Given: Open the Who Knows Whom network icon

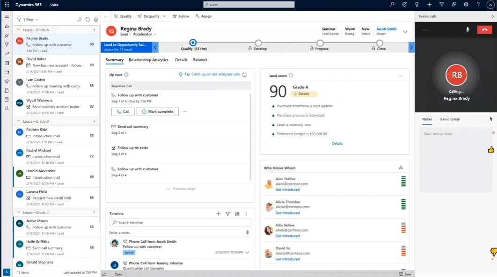Looking at the screenshot, I should (x=401, y=168).
